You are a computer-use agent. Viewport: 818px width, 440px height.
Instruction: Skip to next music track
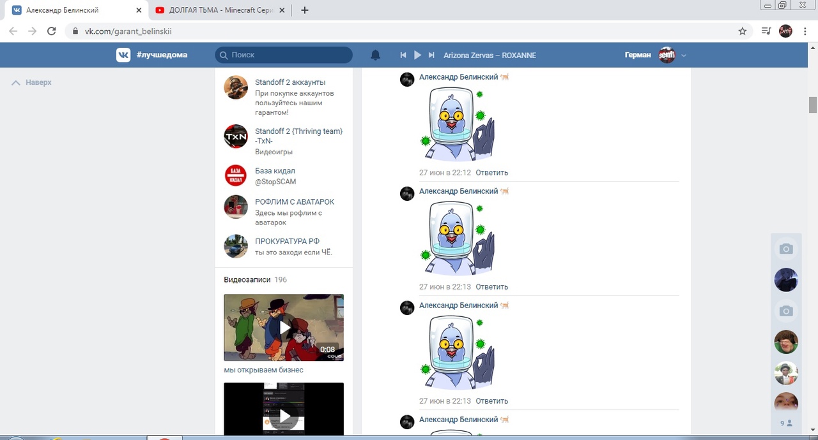[x=431, y=55]
